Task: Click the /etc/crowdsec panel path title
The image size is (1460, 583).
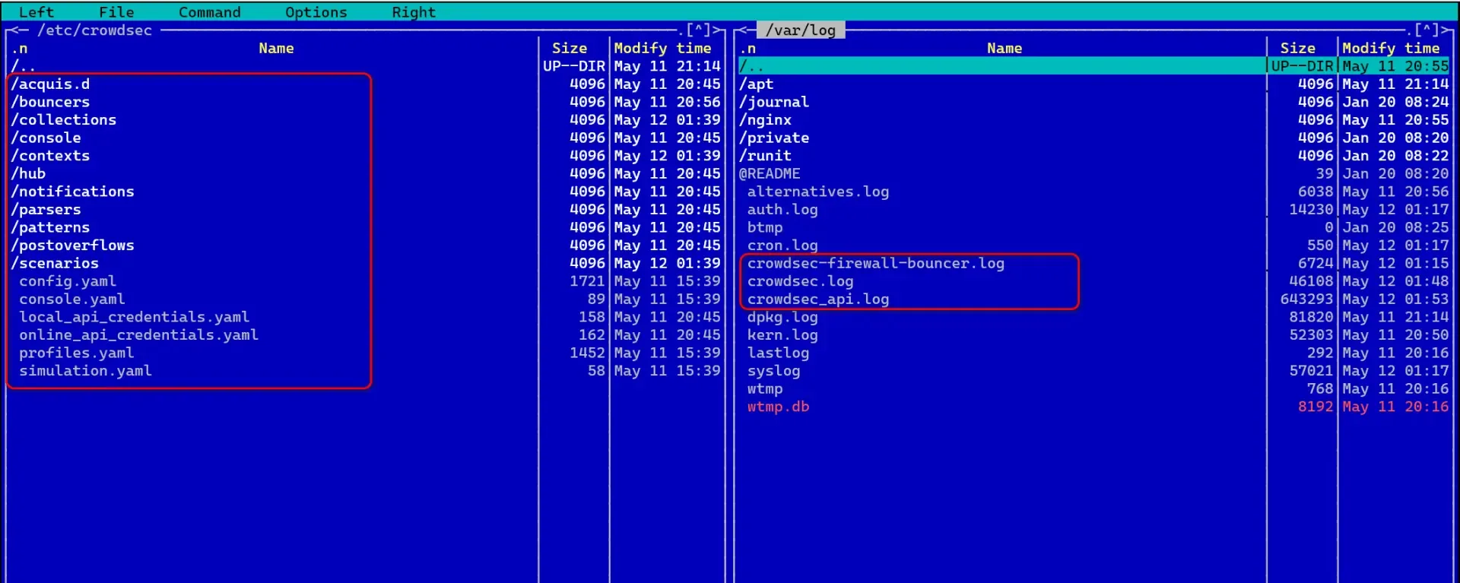Action: pos(95,30)
